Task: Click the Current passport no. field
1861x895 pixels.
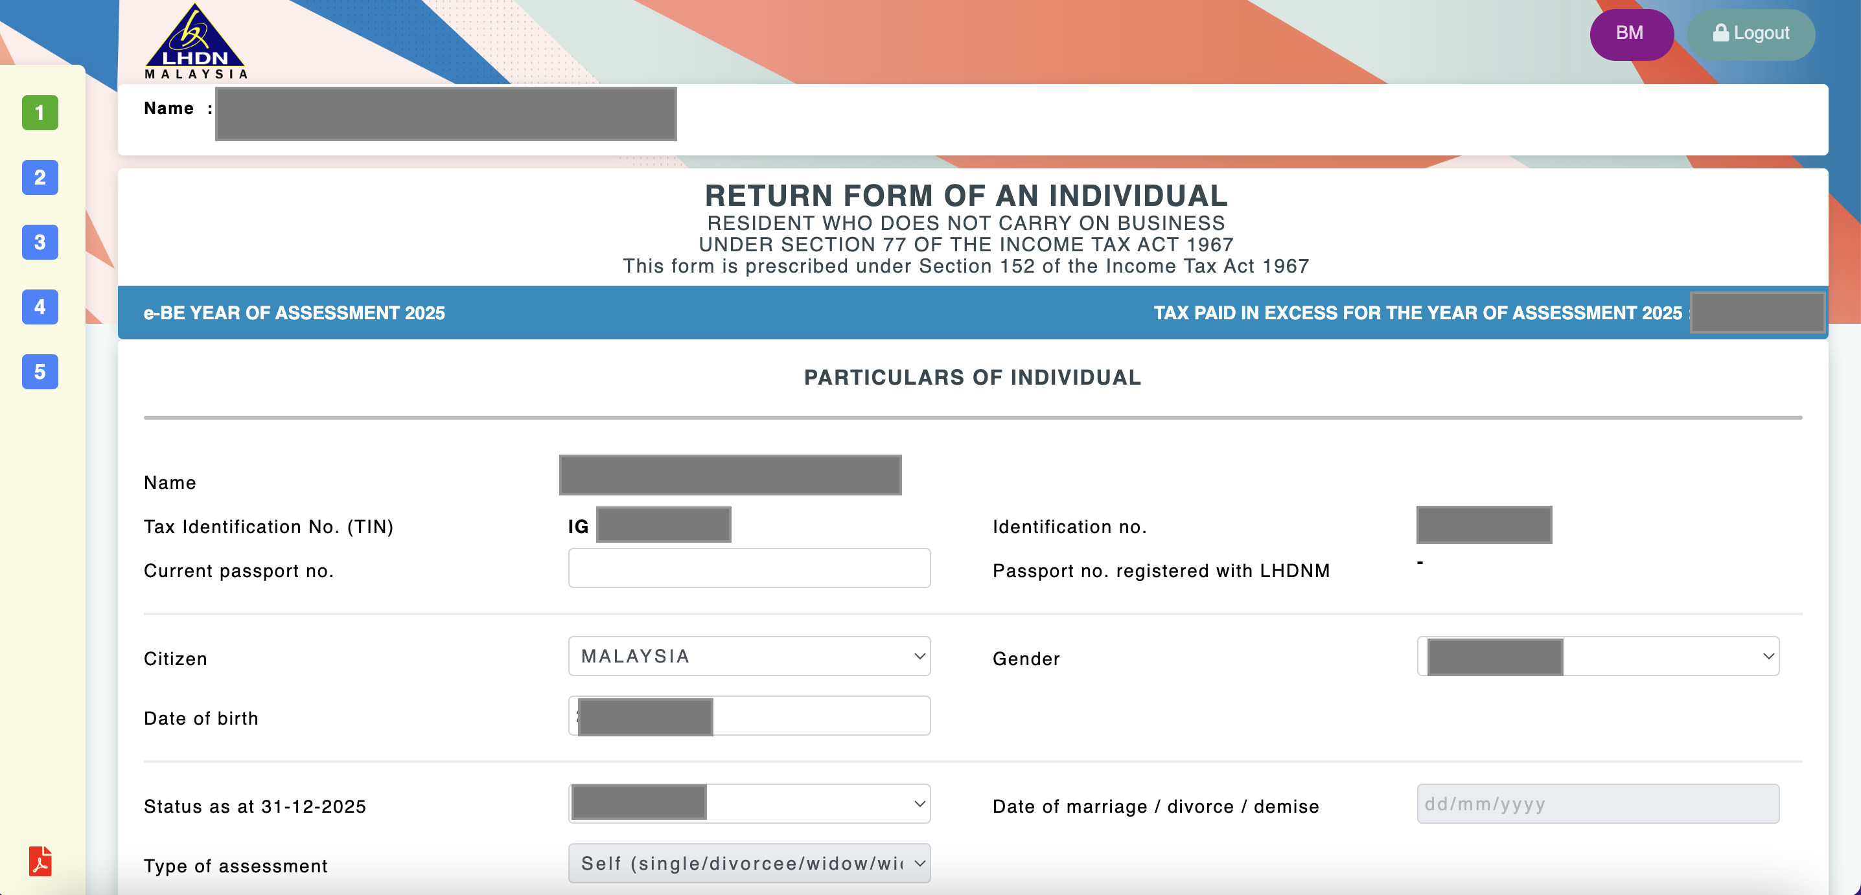Action: (x=748, y=568)
